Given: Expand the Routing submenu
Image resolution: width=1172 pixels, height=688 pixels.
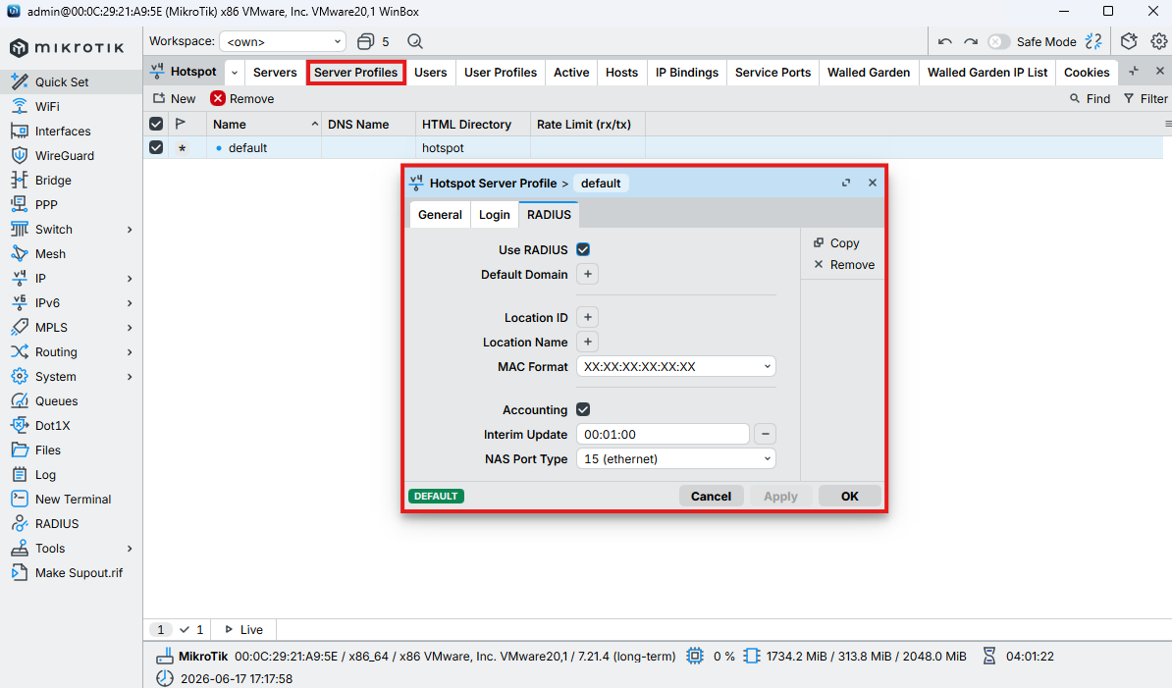Looking at the screenshot, I should click(x=130, y=351).
